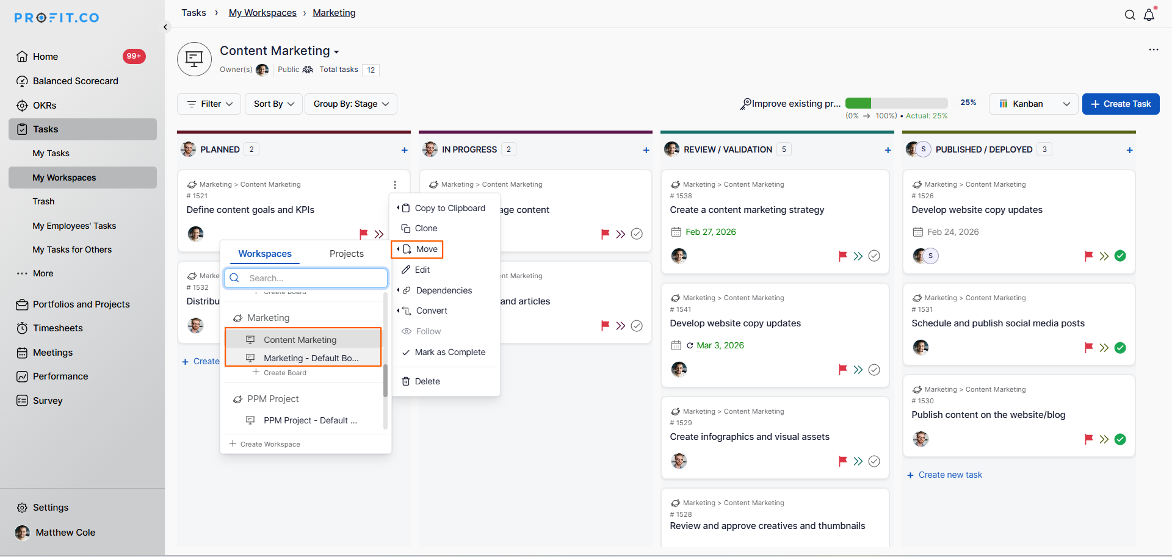The width and height of the screenshot is (1172, 557).
Task: Open the notifications bell
Action: coord(1149,15)
